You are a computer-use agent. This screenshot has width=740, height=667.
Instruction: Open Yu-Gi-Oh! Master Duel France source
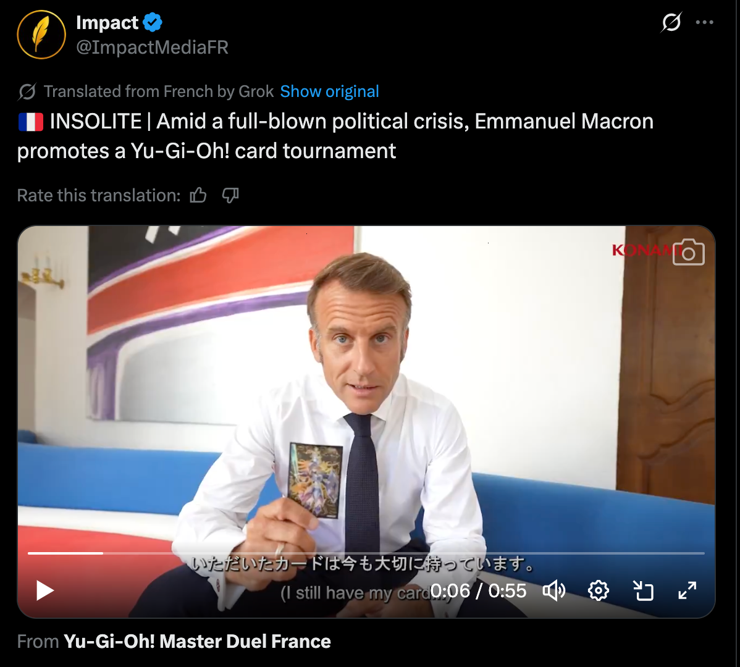click(x=197, y=642)
